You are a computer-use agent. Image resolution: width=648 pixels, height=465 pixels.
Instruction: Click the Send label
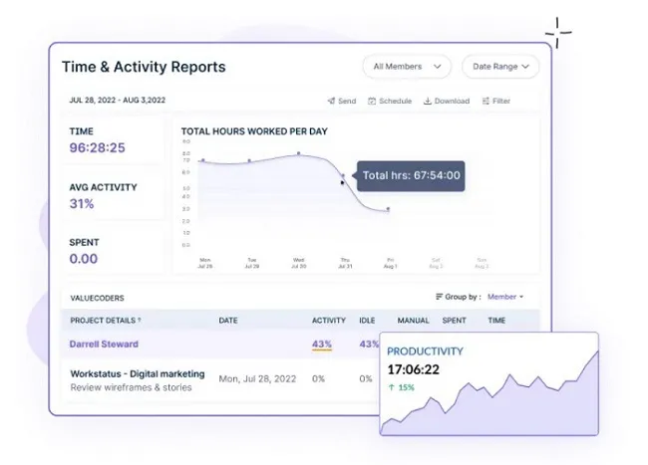tap(347, 101)
